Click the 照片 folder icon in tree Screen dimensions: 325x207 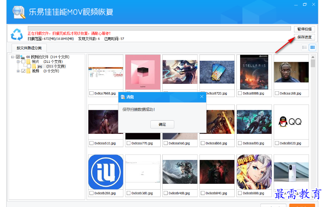point(29,62)
